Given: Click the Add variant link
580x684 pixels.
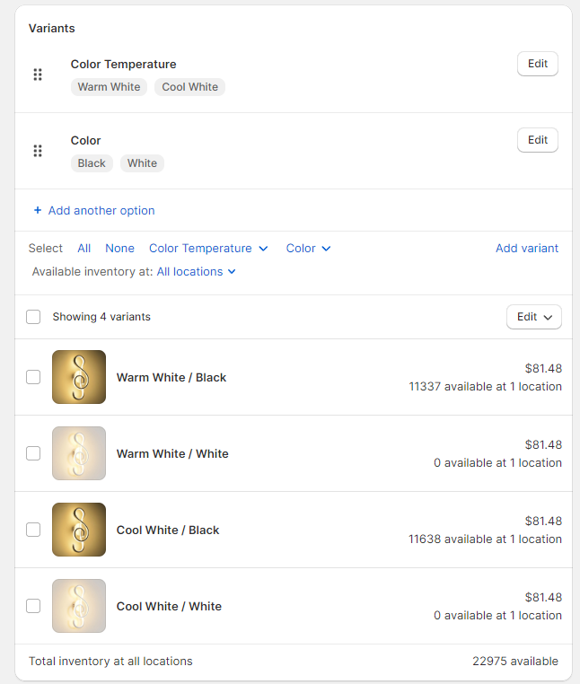Looking at the screenshot, I should pos(527,249).
